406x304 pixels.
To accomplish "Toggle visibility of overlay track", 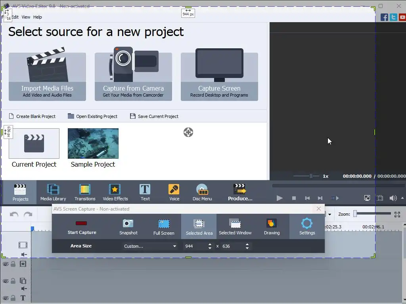I will pyautogui.click(x=6, y=281).
